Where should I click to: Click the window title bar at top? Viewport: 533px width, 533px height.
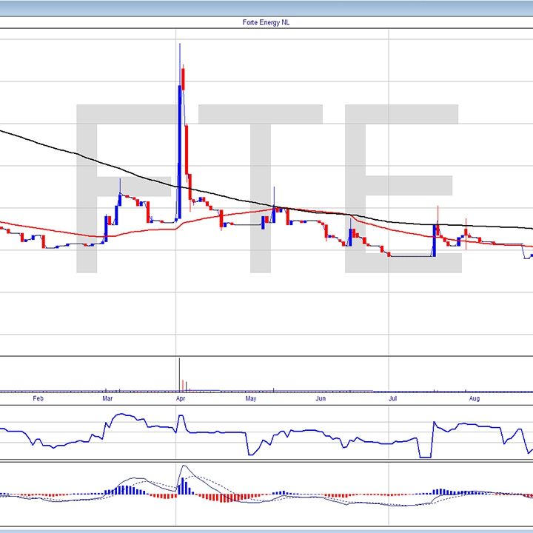click(x=266, y=7)
